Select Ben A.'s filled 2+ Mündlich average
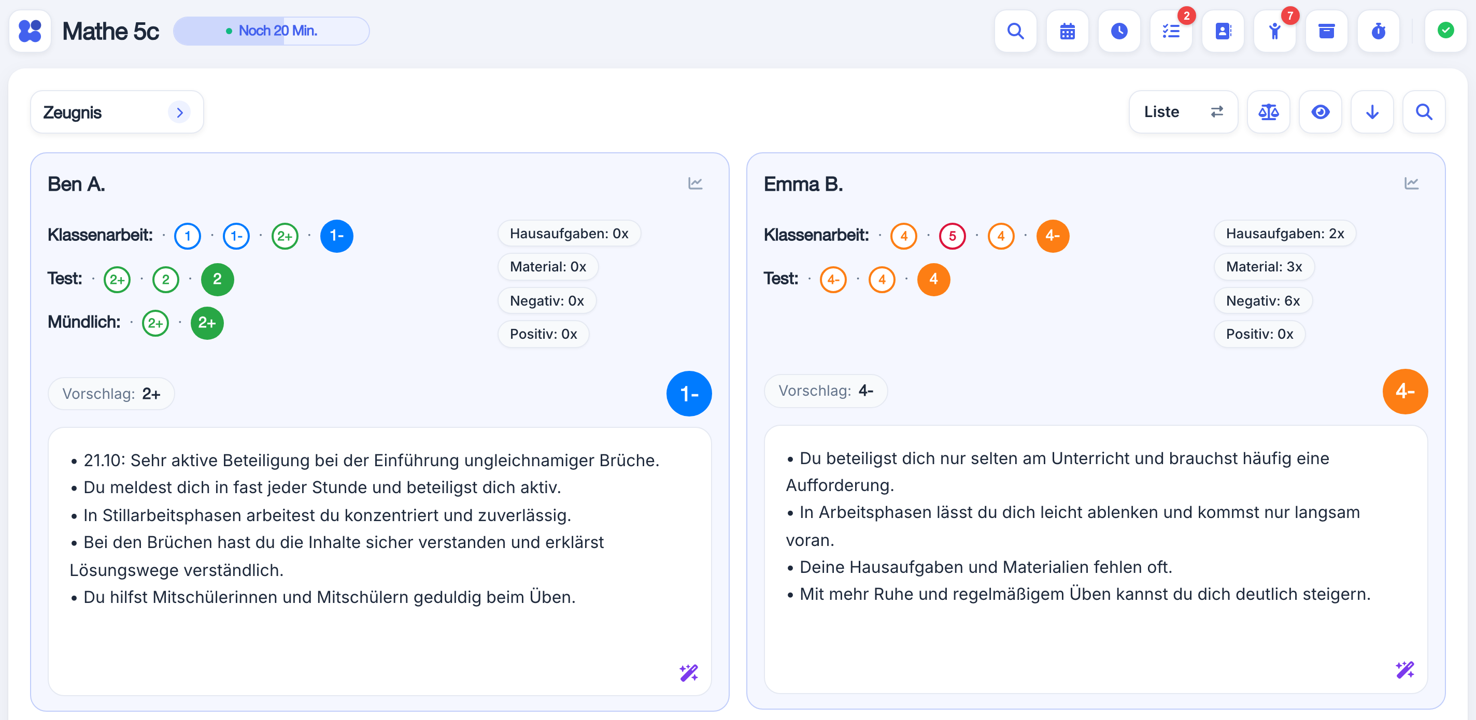 click(x=207, y=323)
